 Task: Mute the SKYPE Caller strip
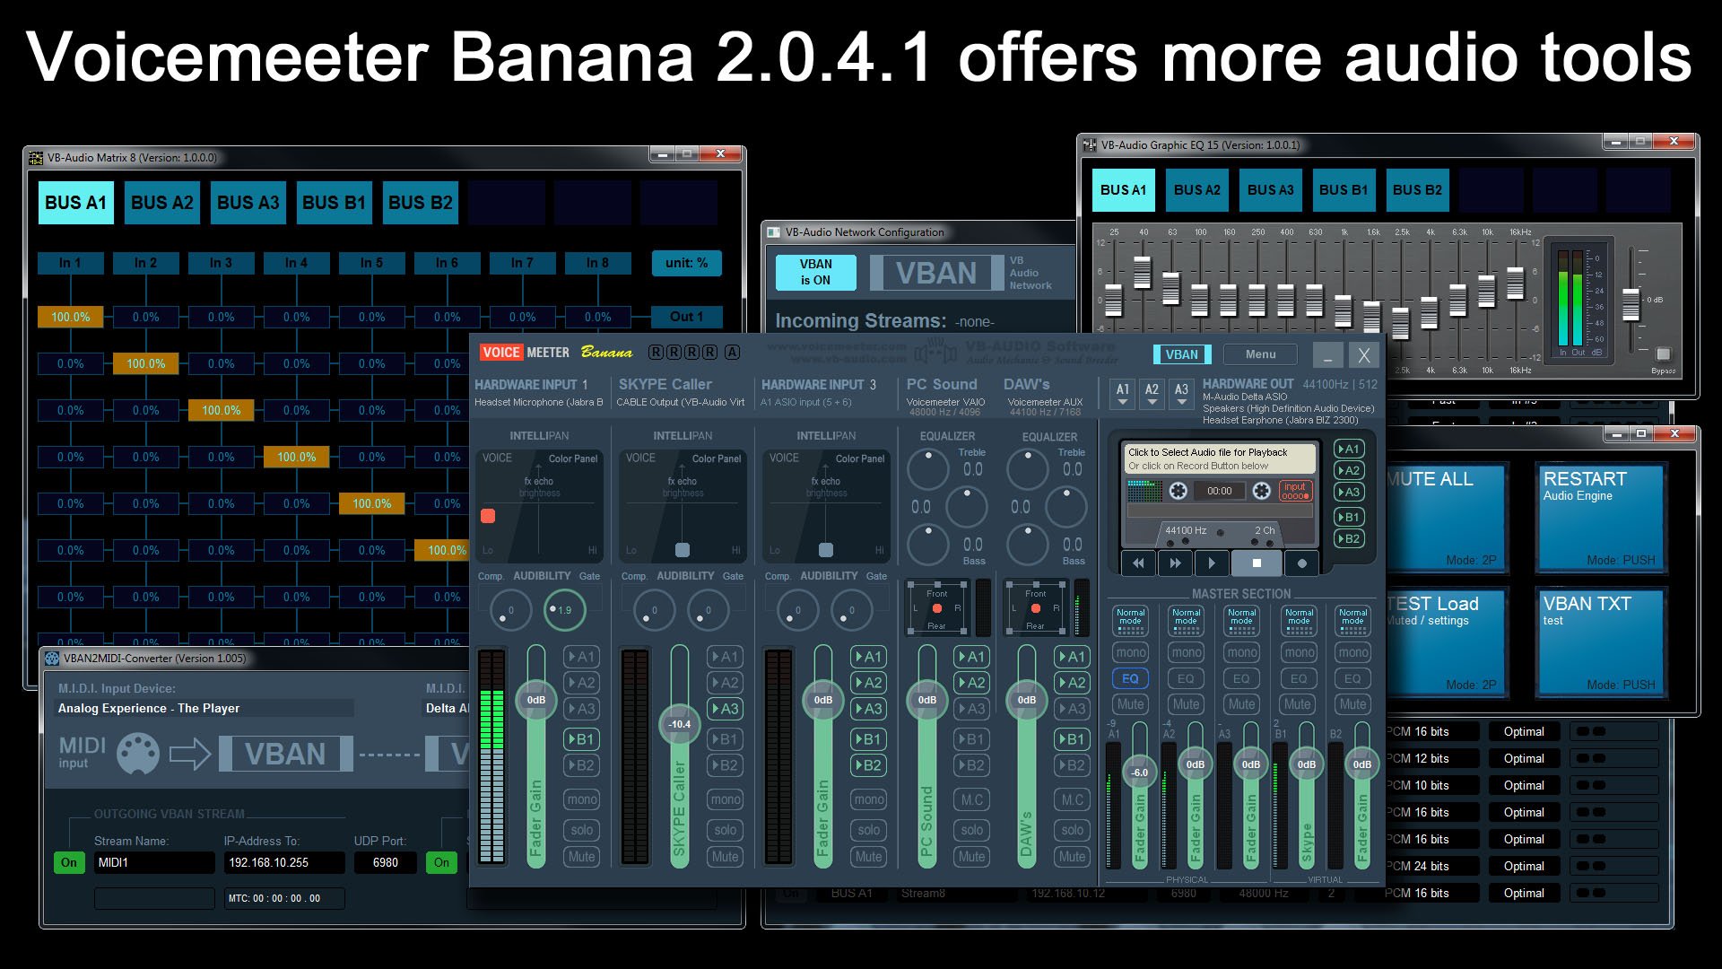pyautogui.click(x=725, y=857)
